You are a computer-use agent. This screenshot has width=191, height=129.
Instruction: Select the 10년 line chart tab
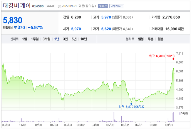[x=83, y=39]
